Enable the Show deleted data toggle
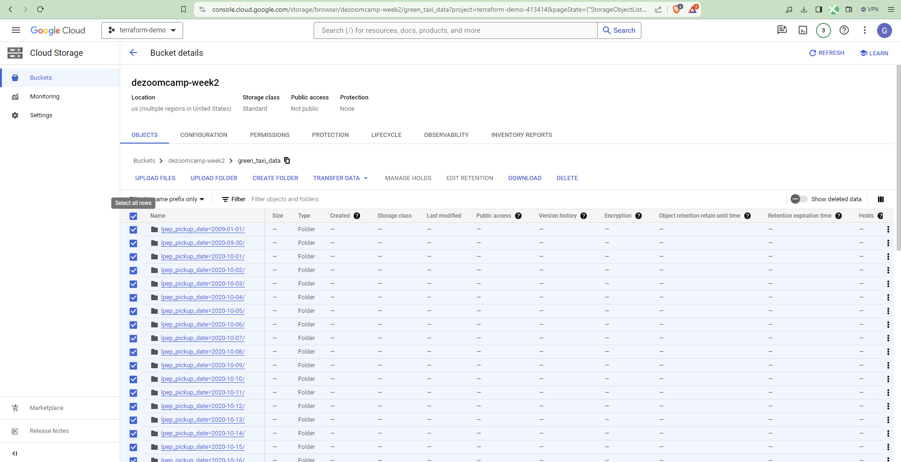Viewport: 901px width, 462px height. coord(799,199)
